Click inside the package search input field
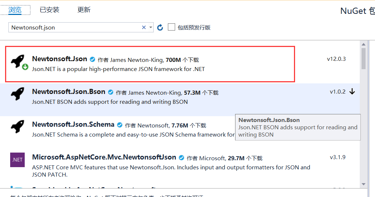This screenshot has width=375, height=197. (73, 27)
